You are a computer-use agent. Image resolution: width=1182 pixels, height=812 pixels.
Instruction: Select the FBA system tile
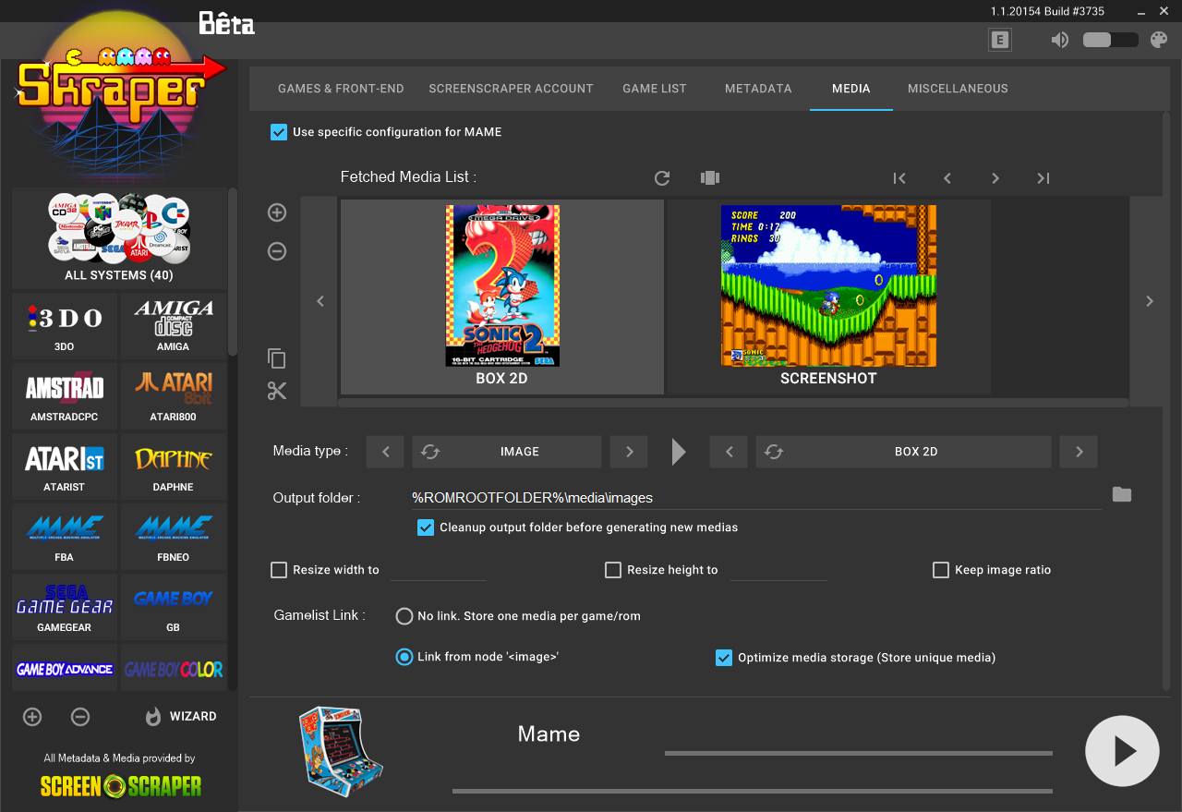[x=65, y=536]
